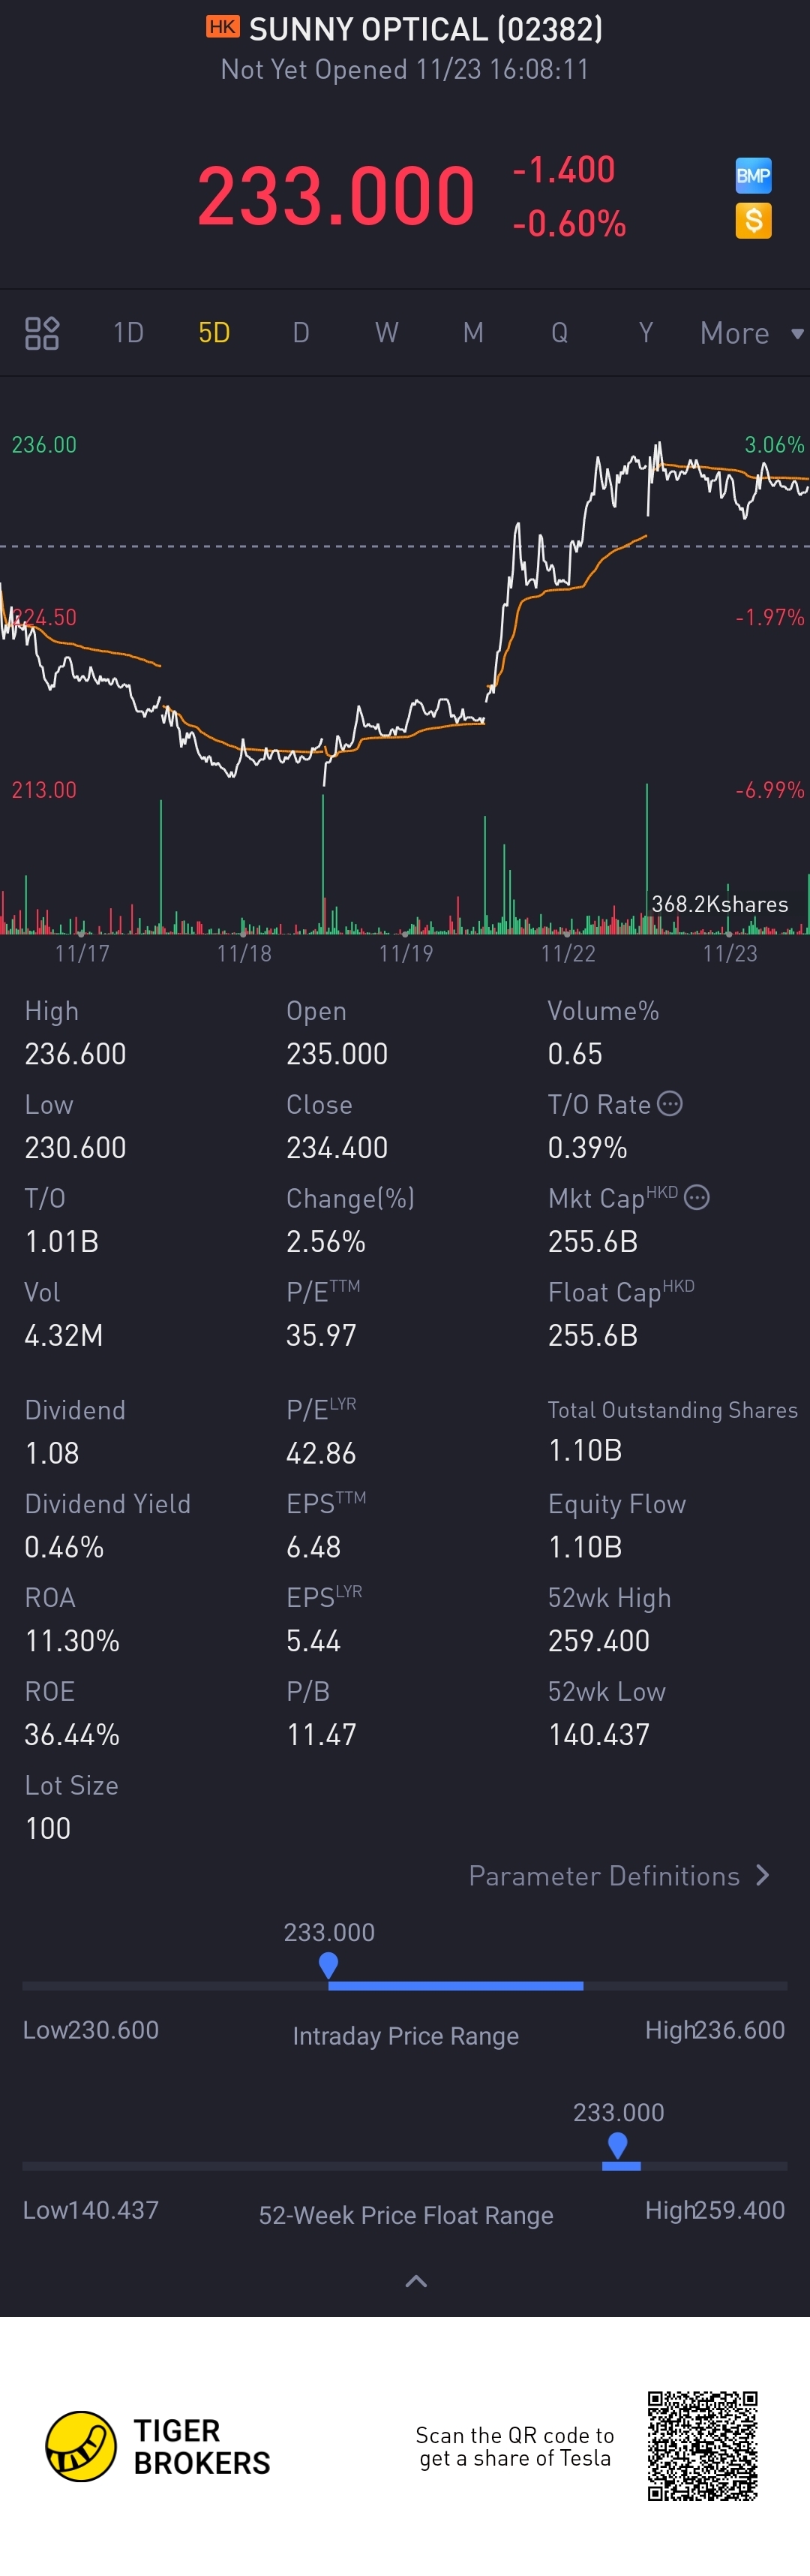The image size is (810, 2576).
Task: Show the yearly Y chart
Action: [x=646, y=333]
